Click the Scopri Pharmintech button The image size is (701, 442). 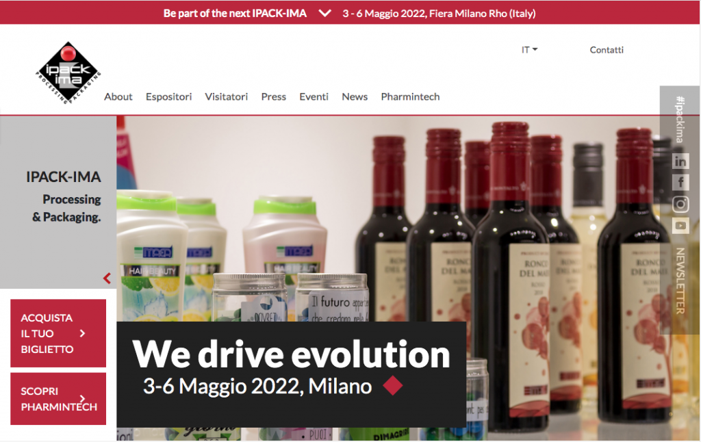coord(58,399)
